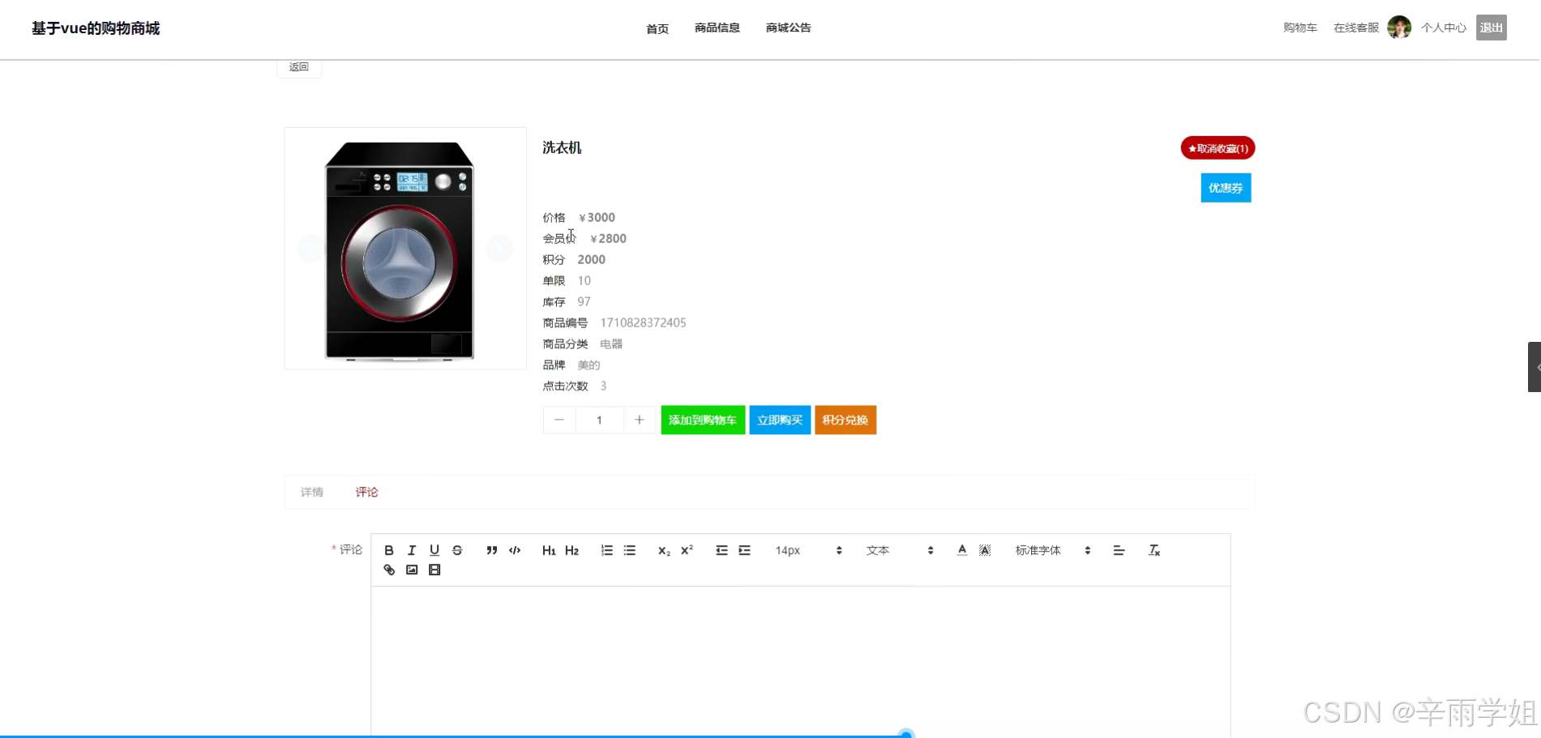Click the site title 基于vue的购物商城
The image size is (1541, 738).
click(96, 28)
